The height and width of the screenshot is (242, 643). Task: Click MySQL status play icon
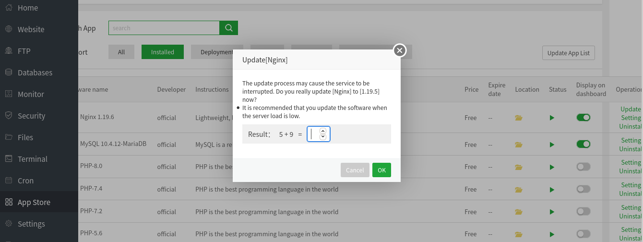[552, 145]
